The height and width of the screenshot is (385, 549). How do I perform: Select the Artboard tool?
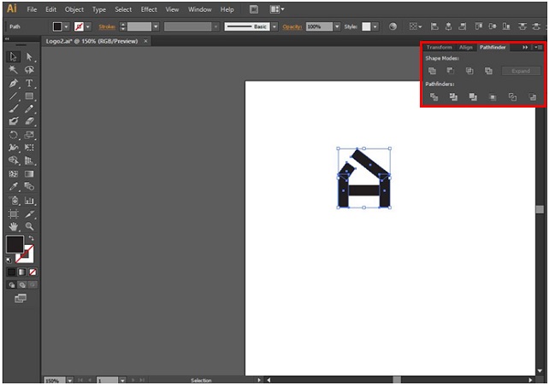[14, 213]
